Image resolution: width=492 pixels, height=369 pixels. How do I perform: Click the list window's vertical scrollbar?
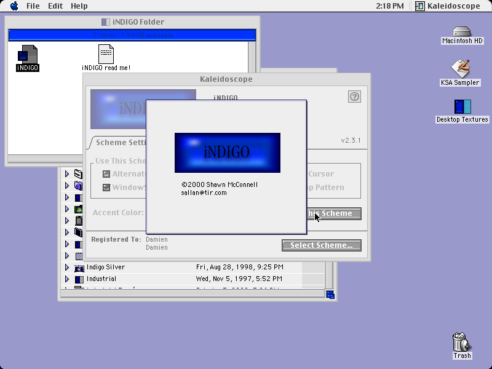point(328,275)
